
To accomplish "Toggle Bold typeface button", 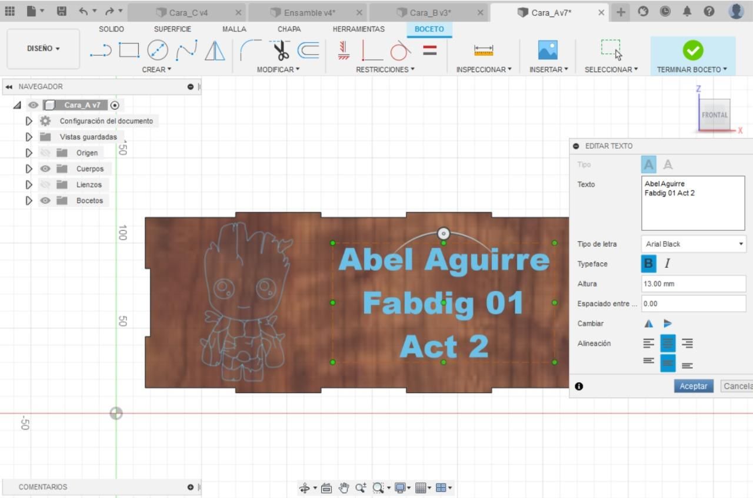I will [648, 264].
